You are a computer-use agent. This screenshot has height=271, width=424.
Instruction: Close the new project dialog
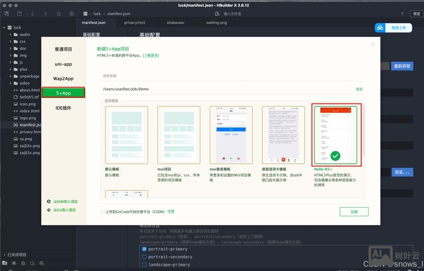coord(372,44)
